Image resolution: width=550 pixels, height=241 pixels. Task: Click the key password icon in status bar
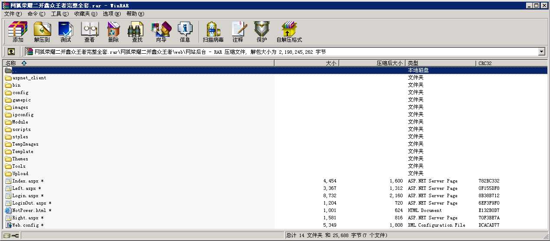point(15,235)
